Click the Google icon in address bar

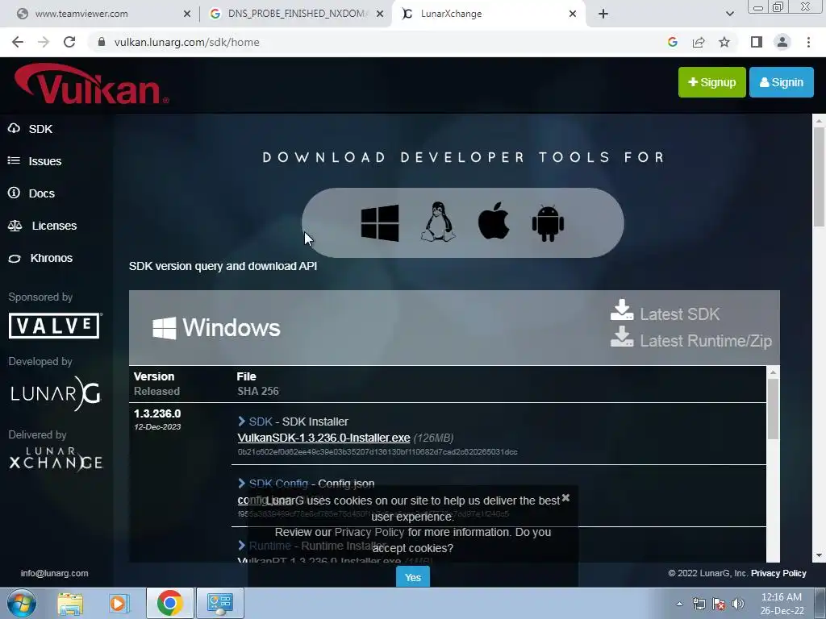click(672, 42)
